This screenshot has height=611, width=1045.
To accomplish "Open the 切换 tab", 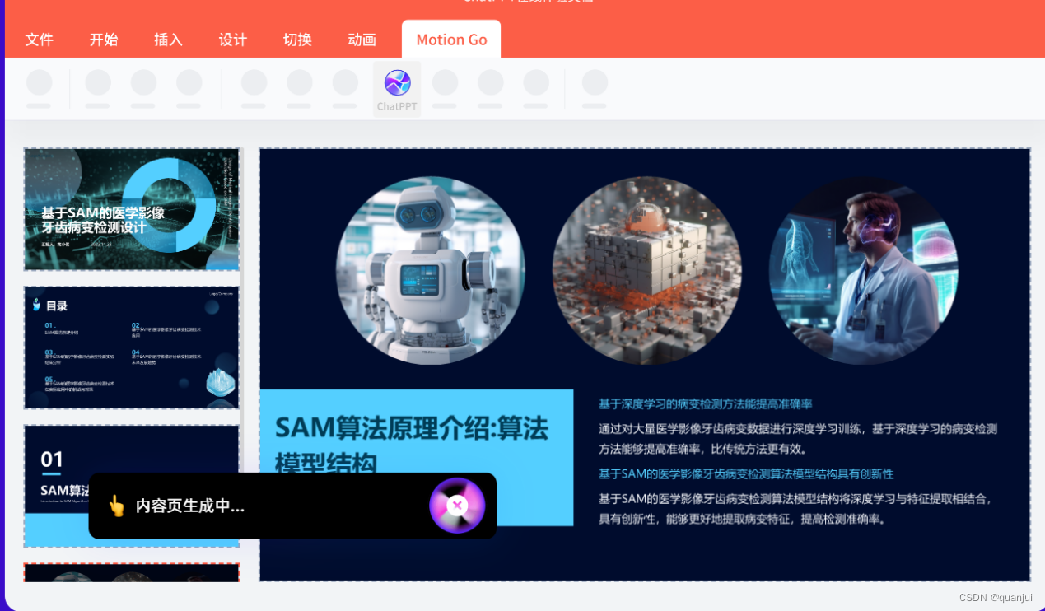I will click(297, 40).
